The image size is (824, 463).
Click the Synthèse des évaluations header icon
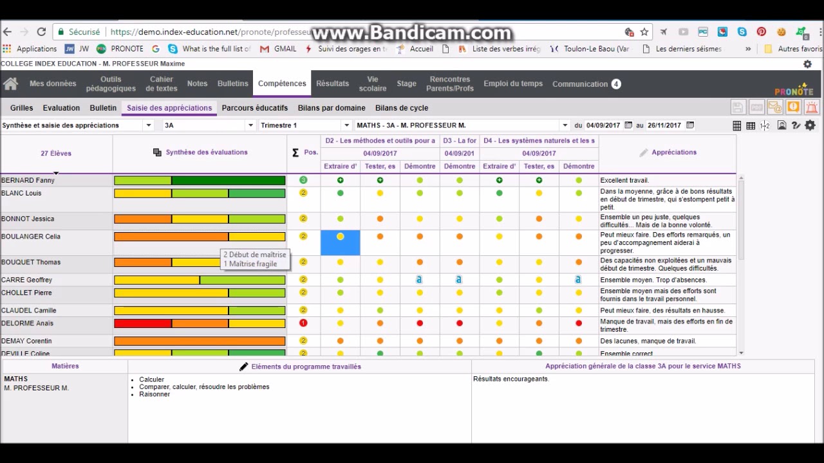[x=157, y=152]
